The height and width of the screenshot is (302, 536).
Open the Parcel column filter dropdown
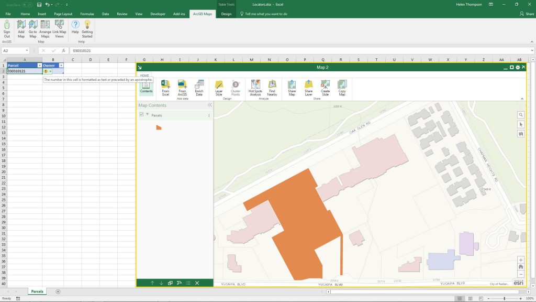click(39, 66)
